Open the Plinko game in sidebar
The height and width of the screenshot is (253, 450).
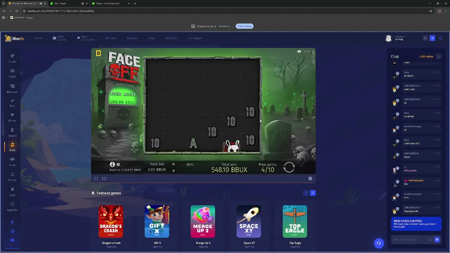(12, 177)
